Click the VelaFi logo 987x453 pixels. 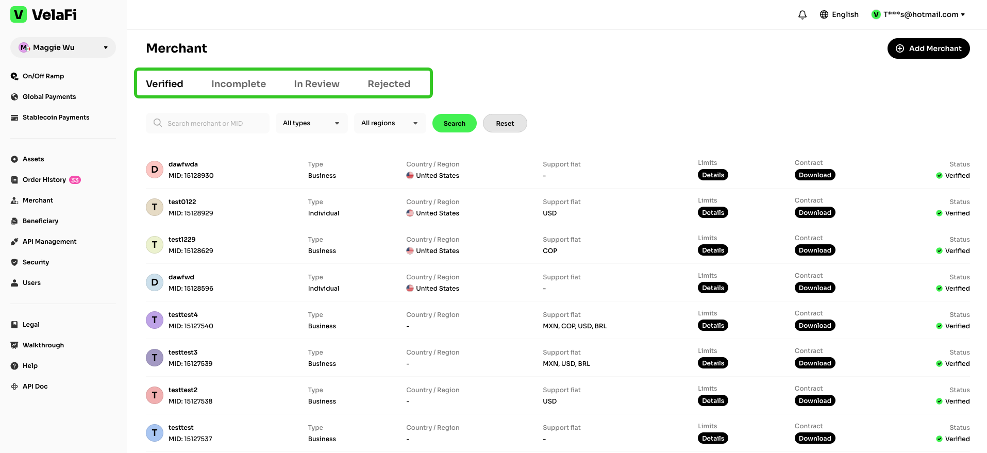44,15
